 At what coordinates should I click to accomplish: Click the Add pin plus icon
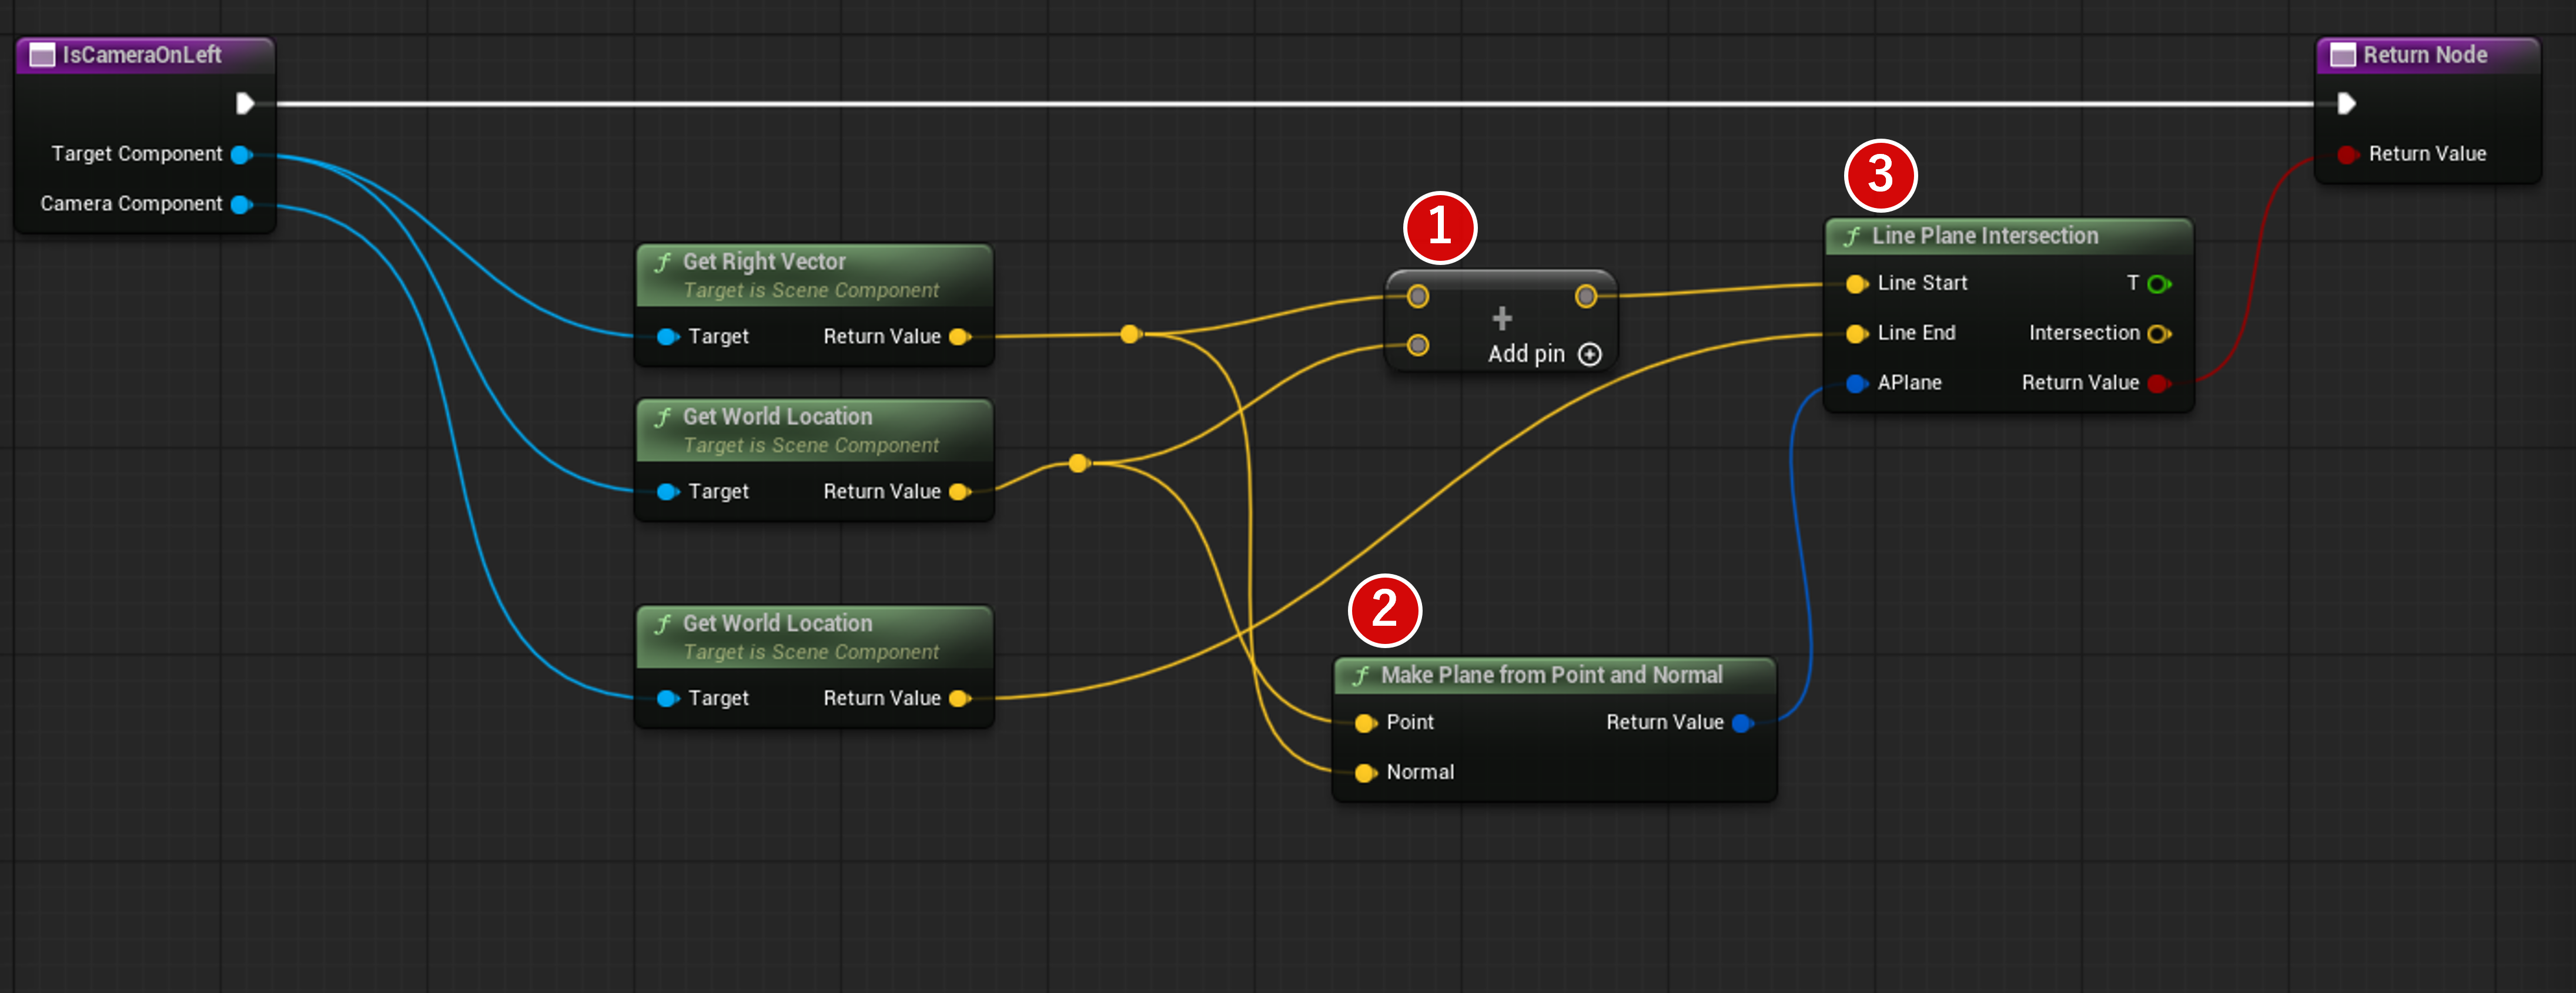[x=1589, y=354]
